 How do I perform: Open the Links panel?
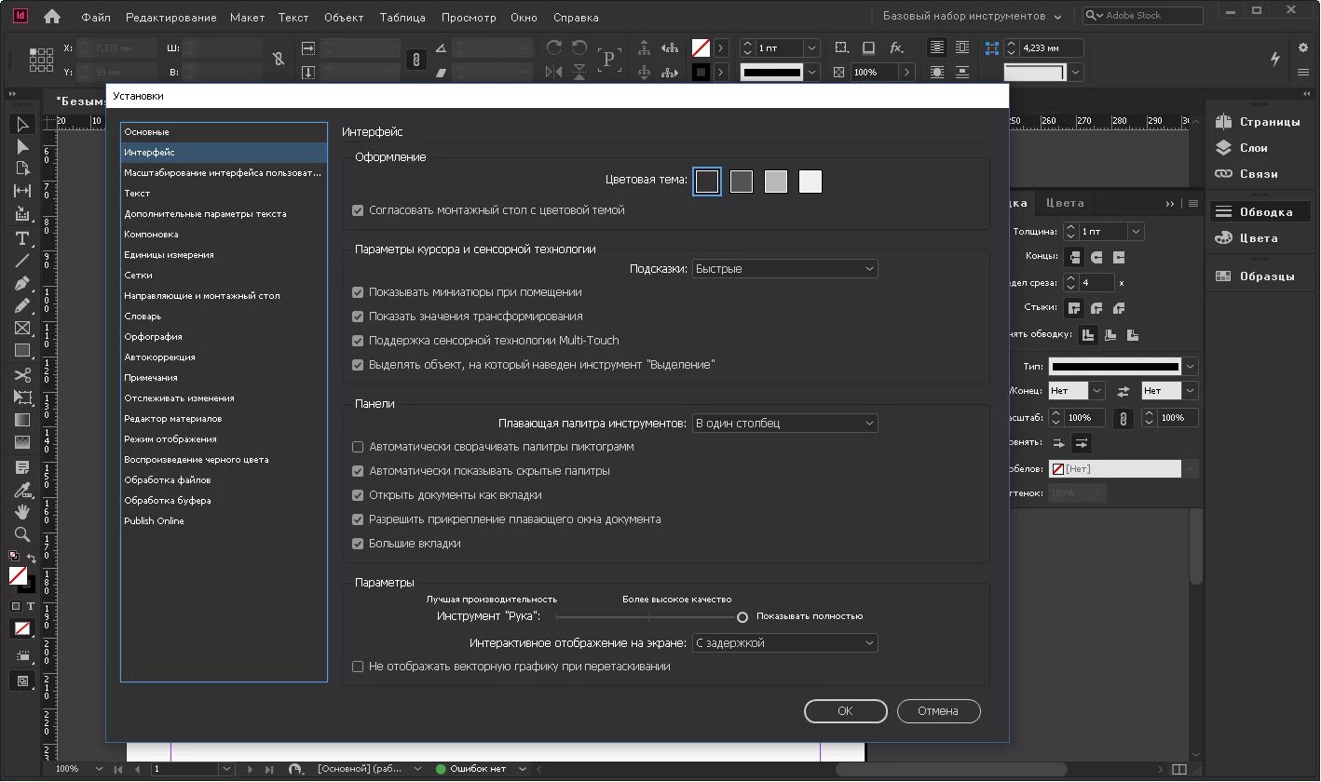(1246, 174)
